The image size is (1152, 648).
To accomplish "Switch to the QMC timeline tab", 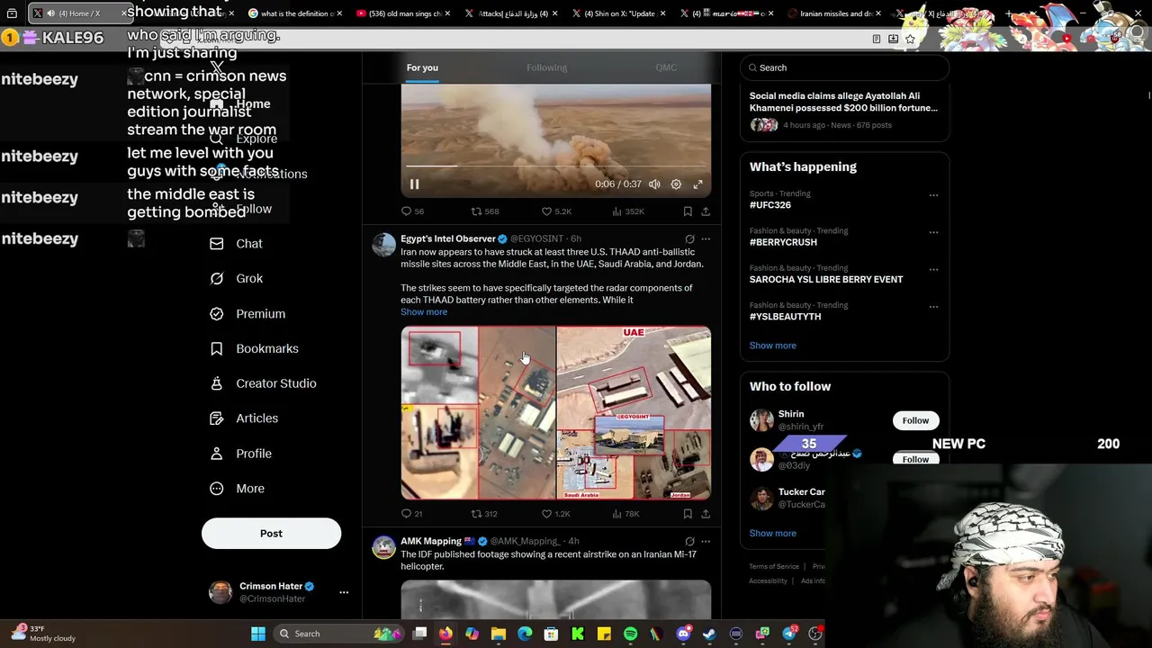I will (x=666, y=67).
